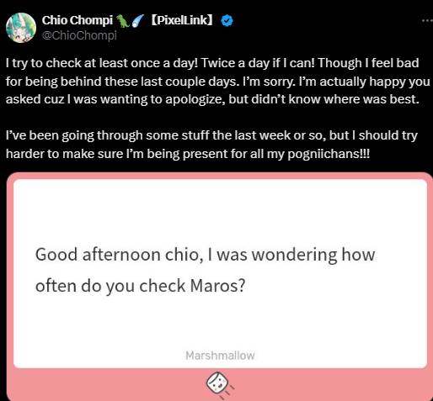Click the blue verified badge
This screenshot has width=433, height=401.
tap(227, 21)
